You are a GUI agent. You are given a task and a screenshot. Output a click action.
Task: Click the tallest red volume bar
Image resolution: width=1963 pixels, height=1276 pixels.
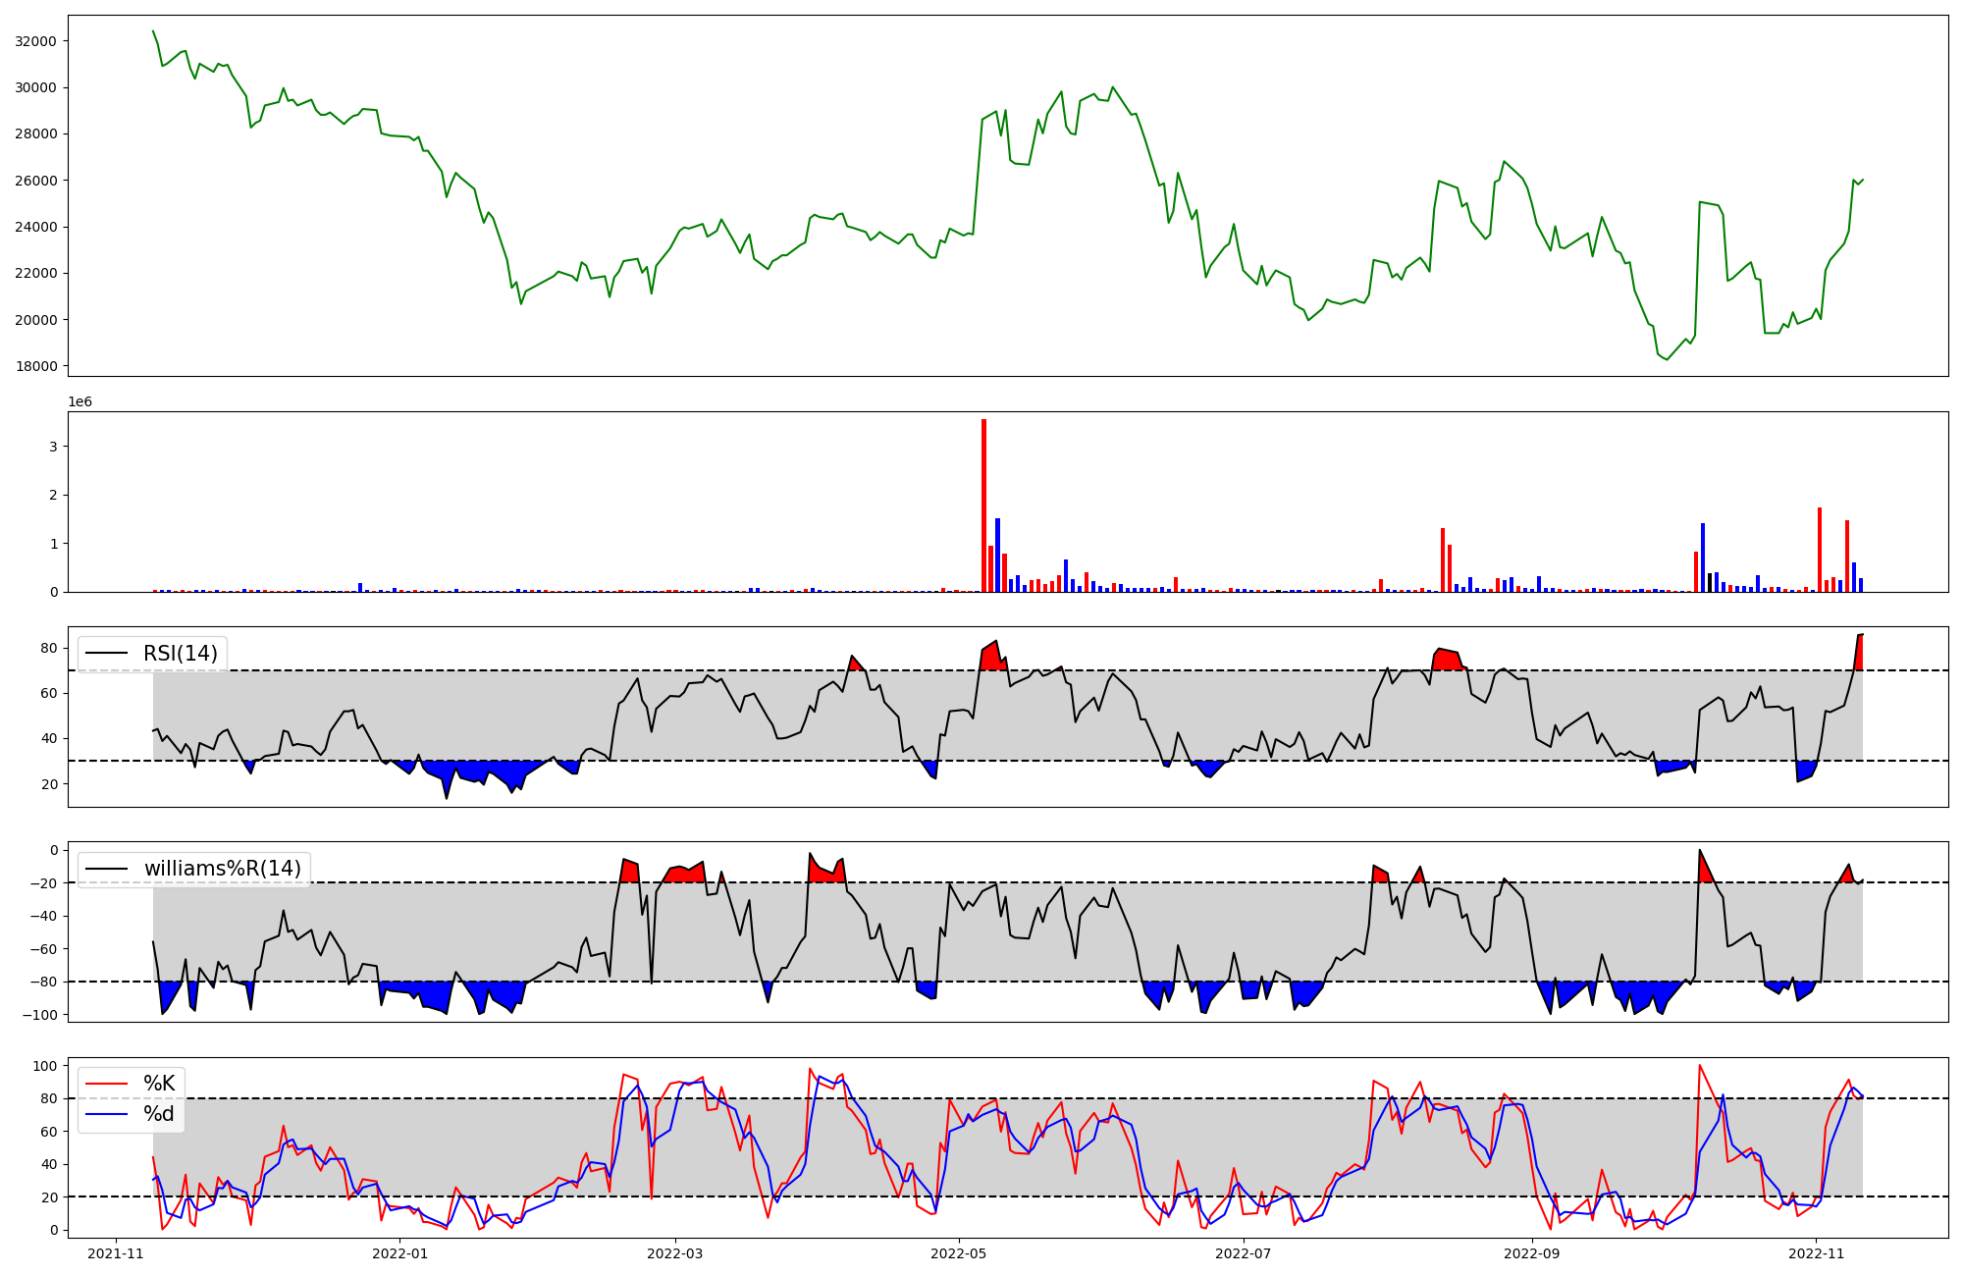983,505
